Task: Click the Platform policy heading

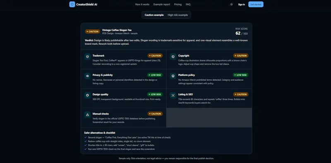Action: [187, 75]
